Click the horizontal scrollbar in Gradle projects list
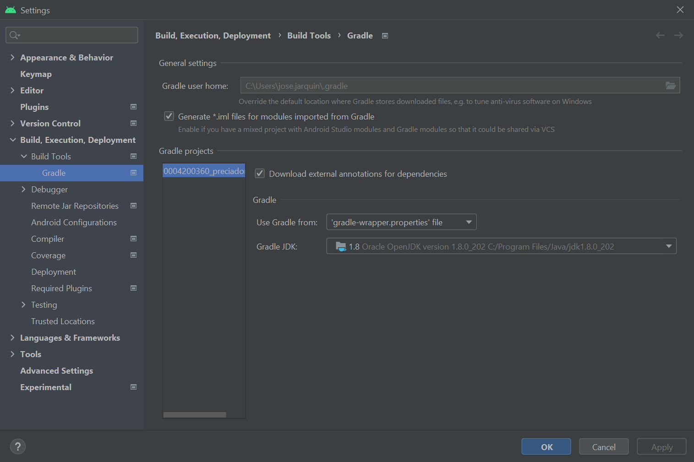Screen dimensions: 694x462 [195, 415]
